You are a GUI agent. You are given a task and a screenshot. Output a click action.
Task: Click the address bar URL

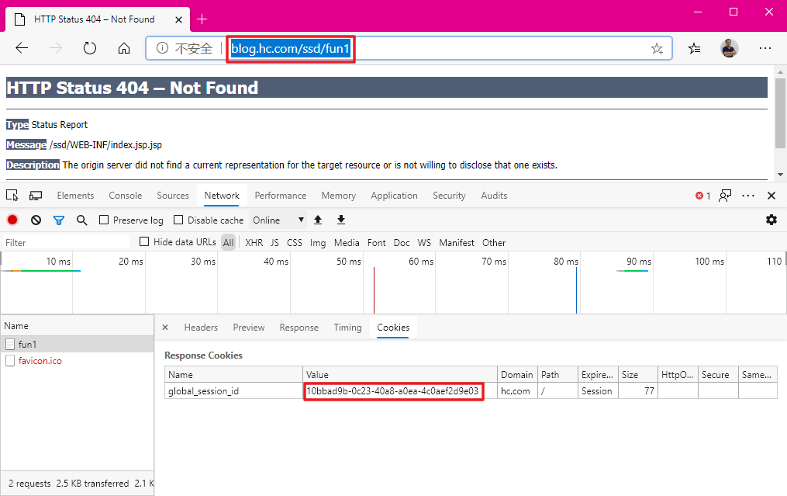pos(290,49)
